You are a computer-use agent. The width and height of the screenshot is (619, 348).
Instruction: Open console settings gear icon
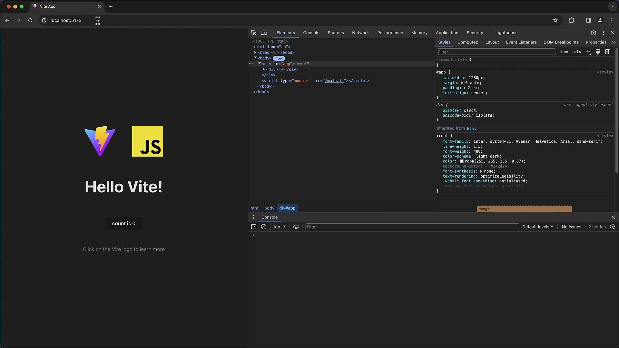613,227
